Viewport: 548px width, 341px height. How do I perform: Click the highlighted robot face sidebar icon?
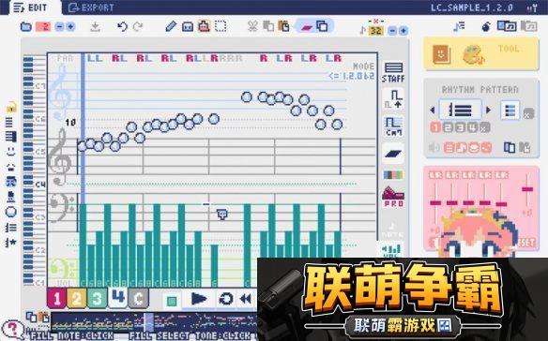pos(11,181)
